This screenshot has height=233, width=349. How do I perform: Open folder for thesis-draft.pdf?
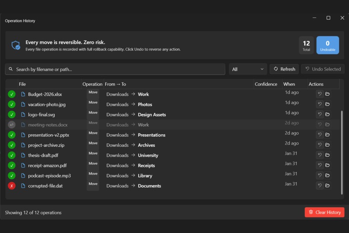[x=327, y=155]
